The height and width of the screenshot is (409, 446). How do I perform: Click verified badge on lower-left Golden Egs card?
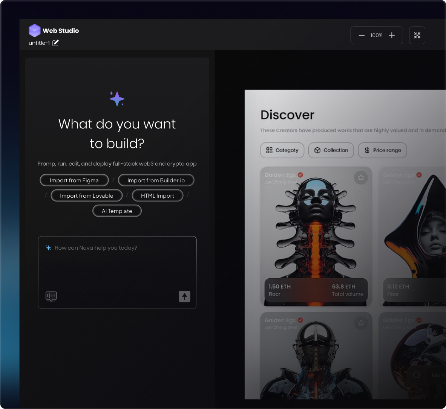click(300, 320)
